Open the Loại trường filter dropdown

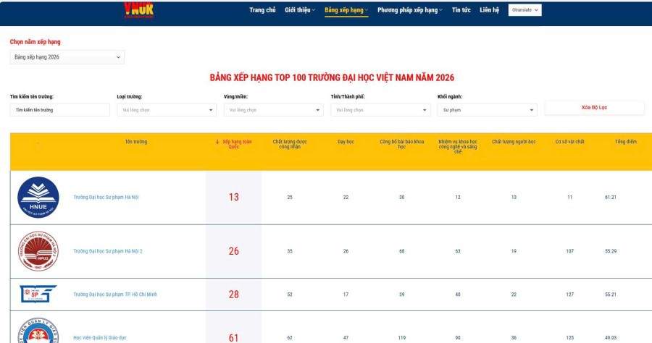coord(166,110)
